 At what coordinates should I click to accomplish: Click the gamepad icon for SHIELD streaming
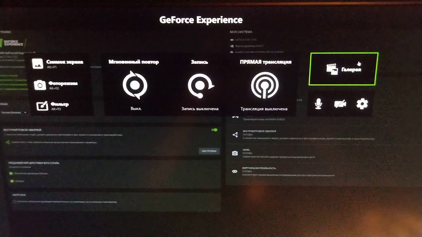point(235,117)
